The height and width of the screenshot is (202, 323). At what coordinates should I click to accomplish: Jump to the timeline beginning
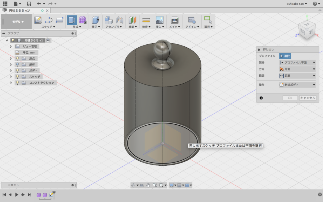tap(4, 194)
